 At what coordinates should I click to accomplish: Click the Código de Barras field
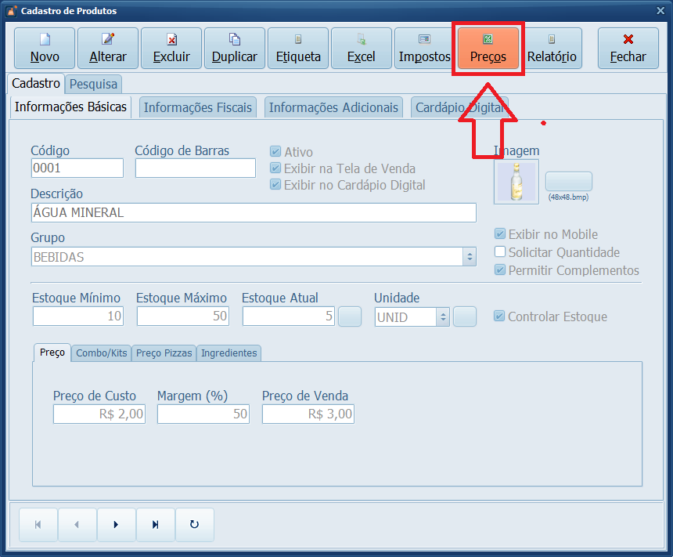click(x=195, y=168)
